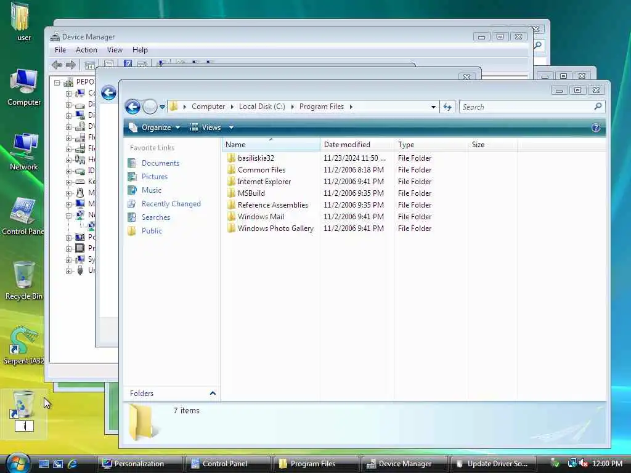Select the Internet Explorer folder
Viewport: 631px width, 473px height.
[x=264, y=182]
